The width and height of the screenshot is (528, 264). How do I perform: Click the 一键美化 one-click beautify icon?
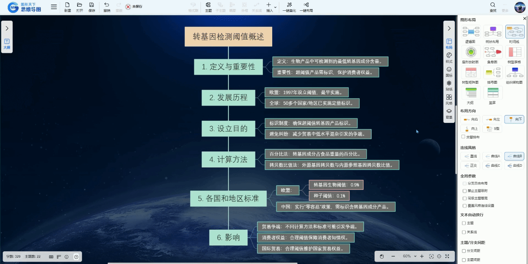point(290,5)
